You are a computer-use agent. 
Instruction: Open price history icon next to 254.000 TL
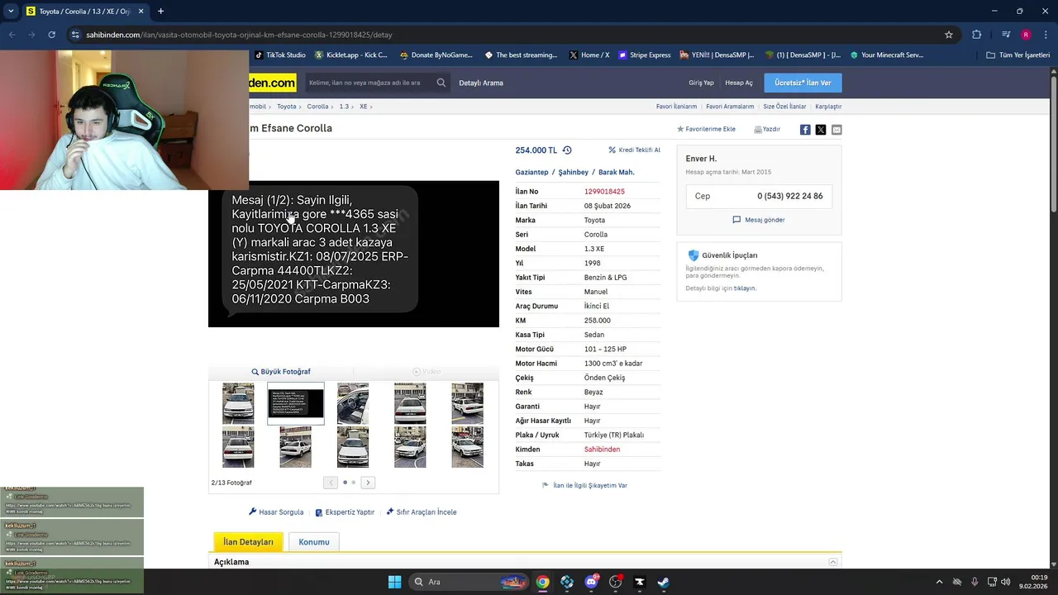click(x=567, y=150)
